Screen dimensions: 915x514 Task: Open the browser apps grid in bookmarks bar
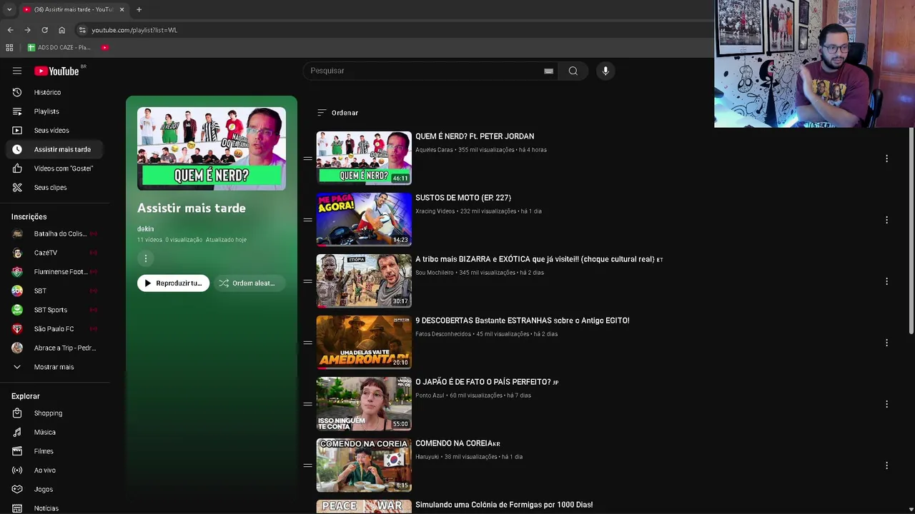click(x=9, y=47)
